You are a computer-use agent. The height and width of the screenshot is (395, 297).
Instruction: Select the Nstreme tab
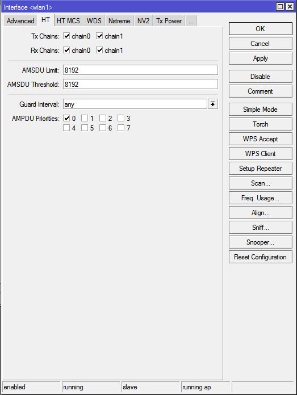coord(119,21)
